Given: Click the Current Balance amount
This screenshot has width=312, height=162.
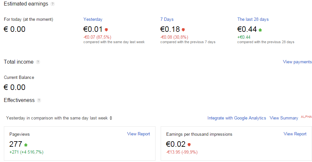Looking at the screenshot, I should 15,87.
